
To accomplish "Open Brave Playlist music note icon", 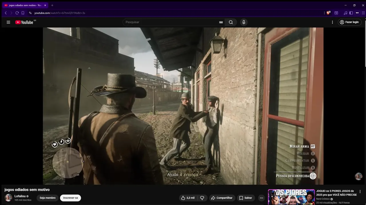I will (345, 13).
